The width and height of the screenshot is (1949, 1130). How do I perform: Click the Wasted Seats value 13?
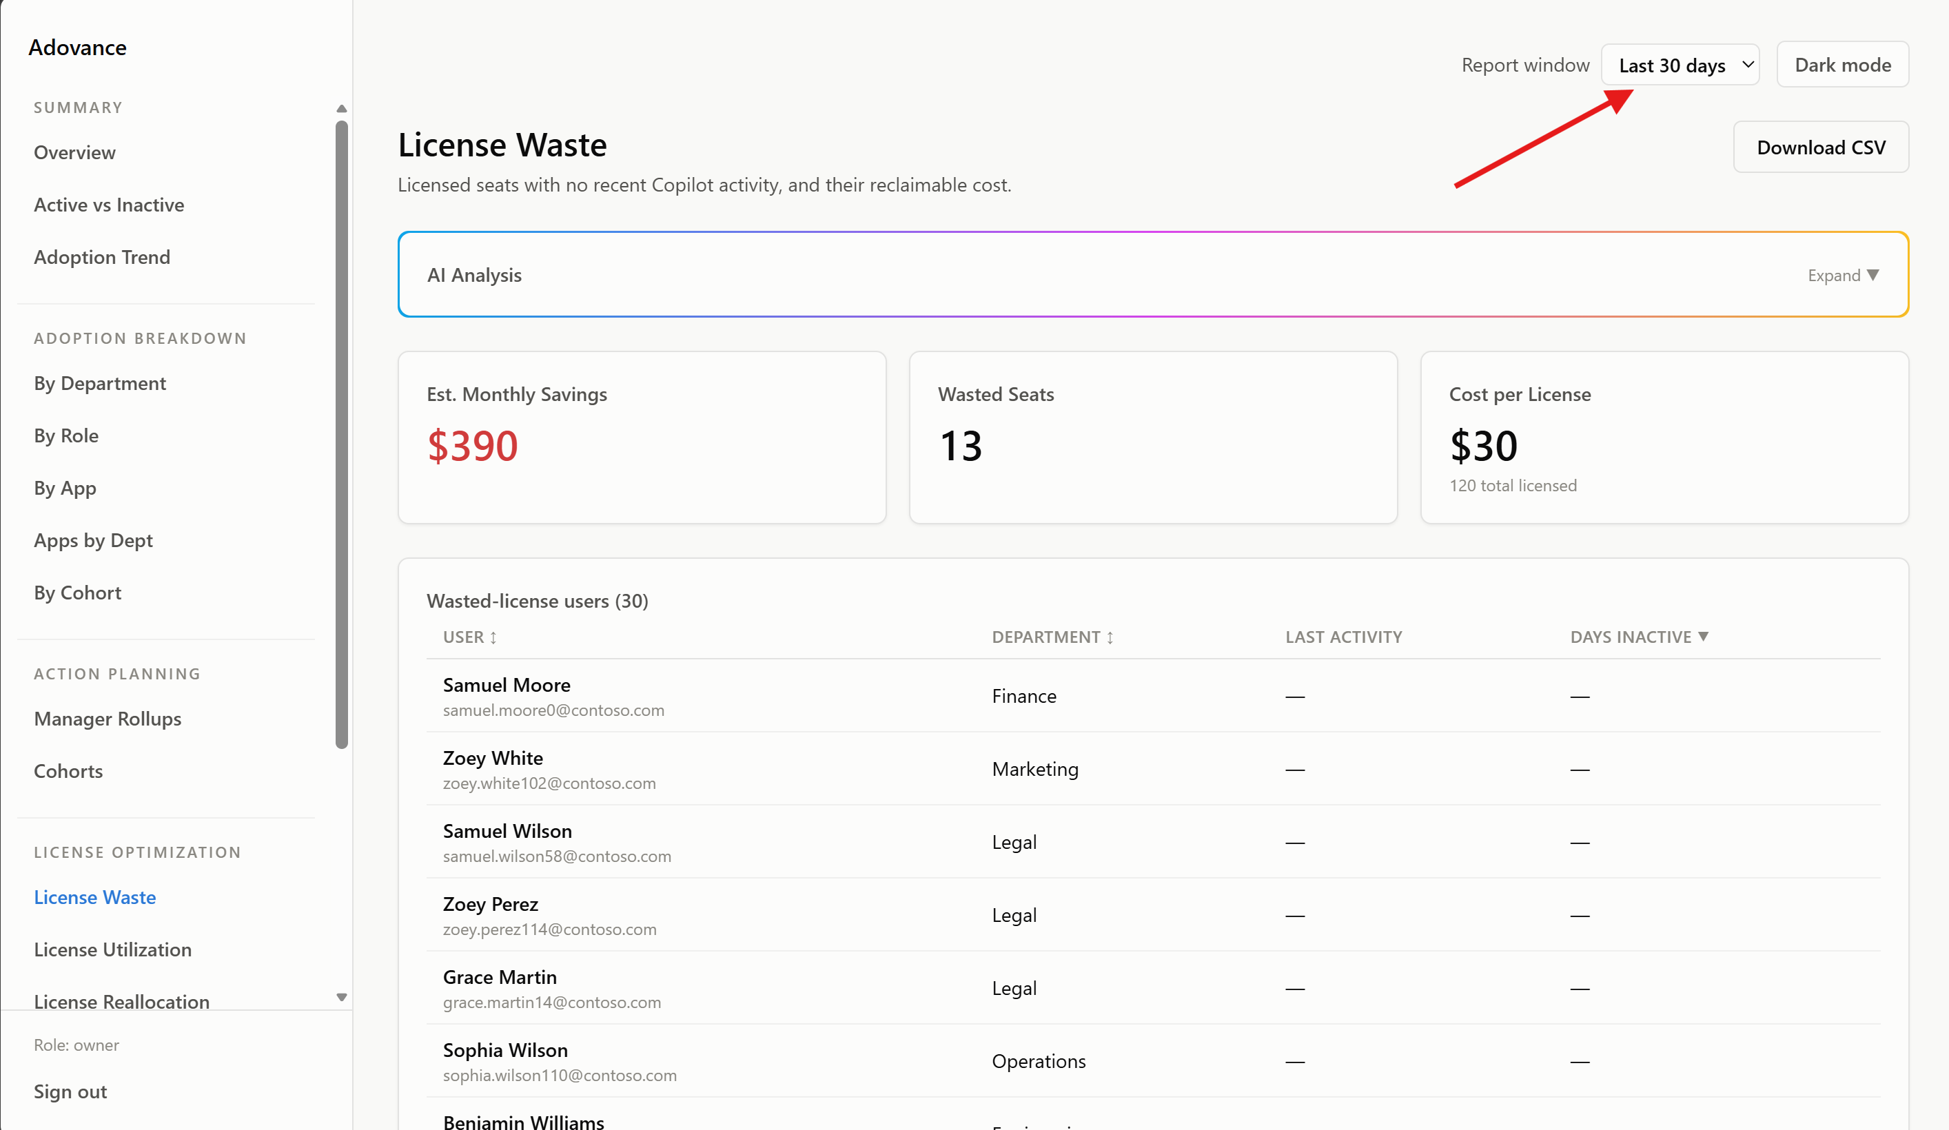pyautogui.click(x=961, y=446)
